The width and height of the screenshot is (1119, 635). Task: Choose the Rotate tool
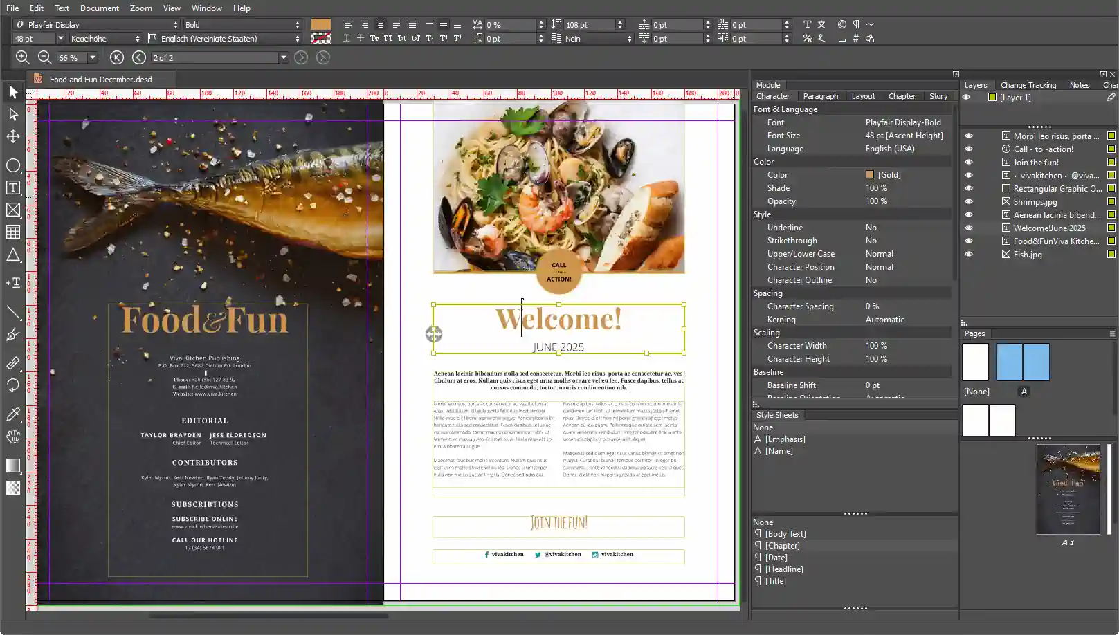13,385
